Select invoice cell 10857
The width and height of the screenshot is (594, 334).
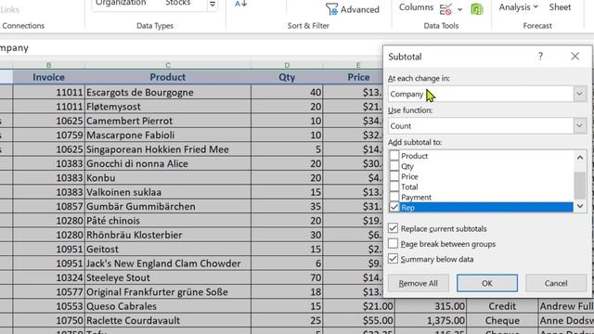point(48,206)
